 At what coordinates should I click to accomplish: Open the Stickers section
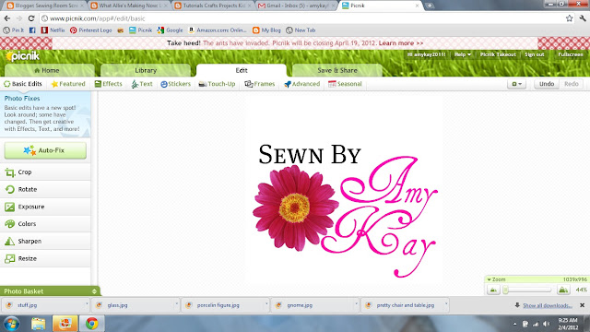(176, 84)
